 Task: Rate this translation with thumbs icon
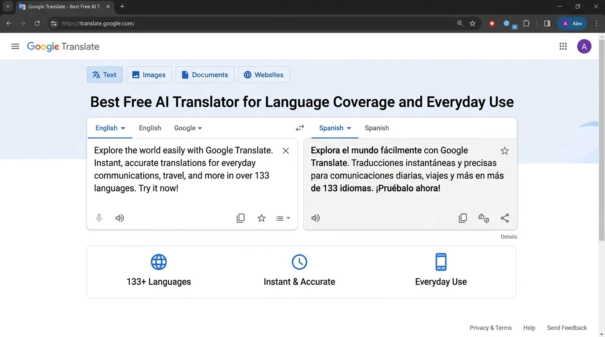pyautogui.click(x=484, y=218)
